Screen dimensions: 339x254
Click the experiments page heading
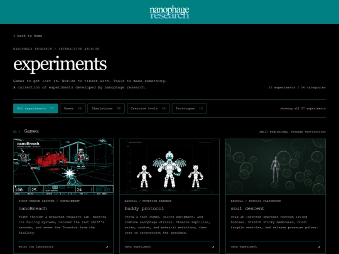[60, 64]
